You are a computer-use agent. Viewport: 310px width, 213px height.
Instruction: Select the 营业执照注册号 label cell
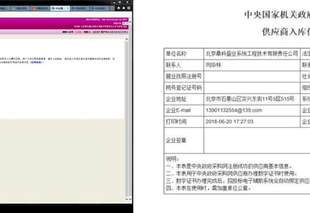click(184, 77)
